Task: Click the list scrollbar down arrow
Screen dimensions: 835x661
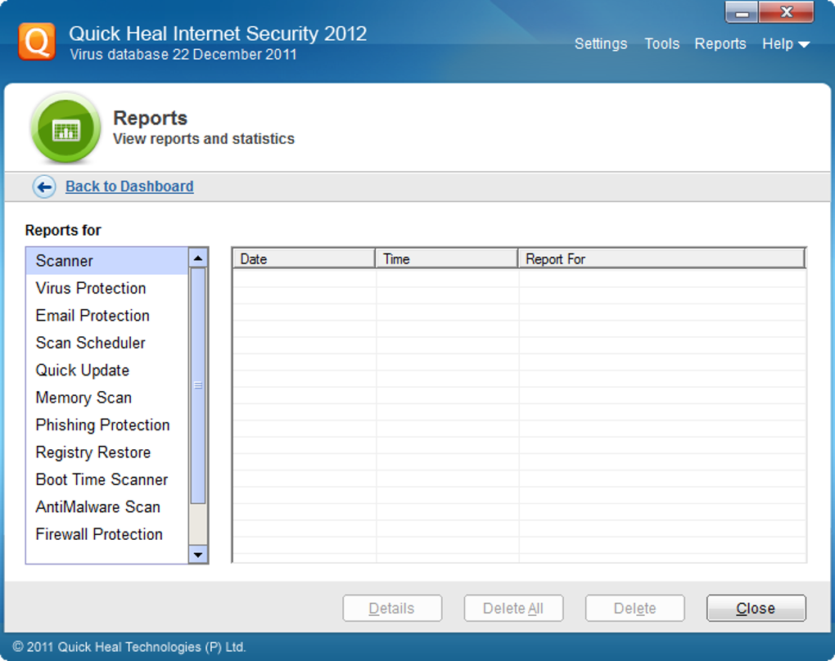Action: click(198, 555)
